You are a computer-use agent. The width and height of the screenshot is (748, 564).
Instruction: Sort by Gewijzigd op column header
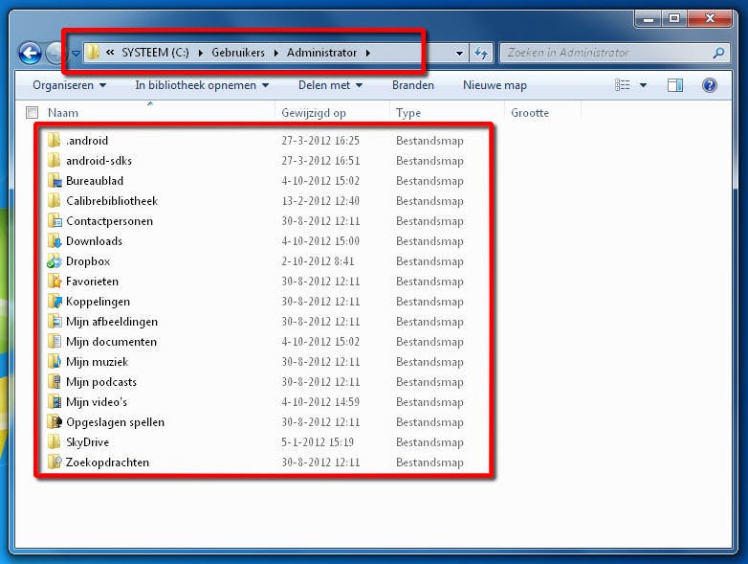tap(314, 113)
